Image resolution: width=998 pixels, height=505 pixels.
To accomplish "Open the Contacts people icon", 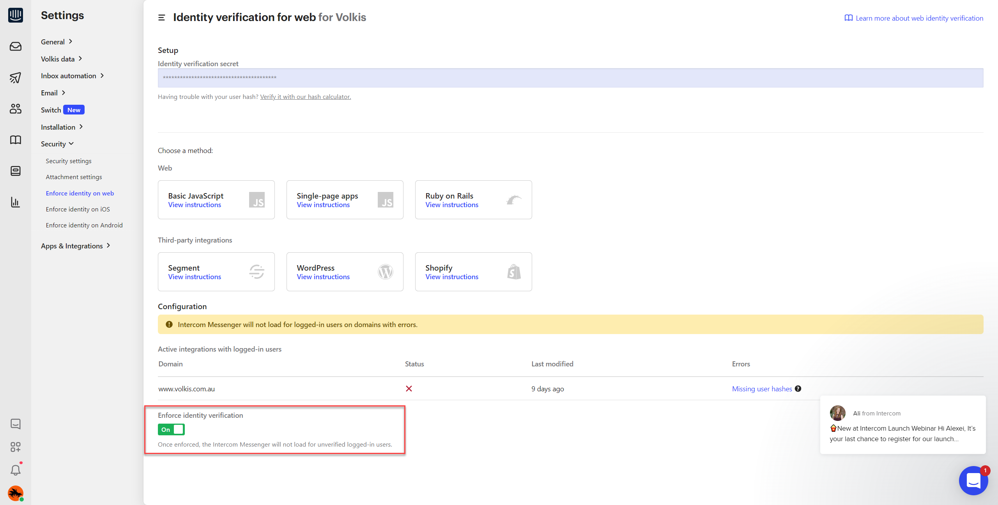I will pyautogui.click(x=16, y=109).
